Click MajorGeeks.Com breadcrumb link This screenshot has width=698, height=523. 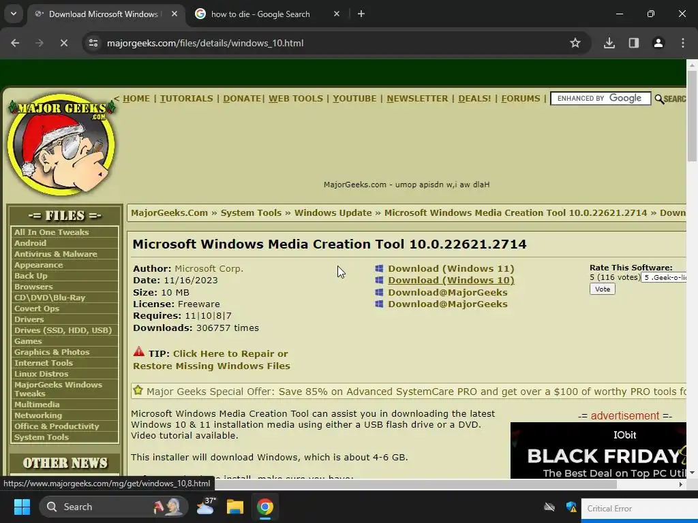[169, 212]
